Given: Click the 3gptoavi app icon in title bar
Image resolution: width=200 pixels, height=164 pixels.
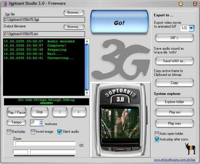Looking at the screenshot, I should tap(5, 4).
